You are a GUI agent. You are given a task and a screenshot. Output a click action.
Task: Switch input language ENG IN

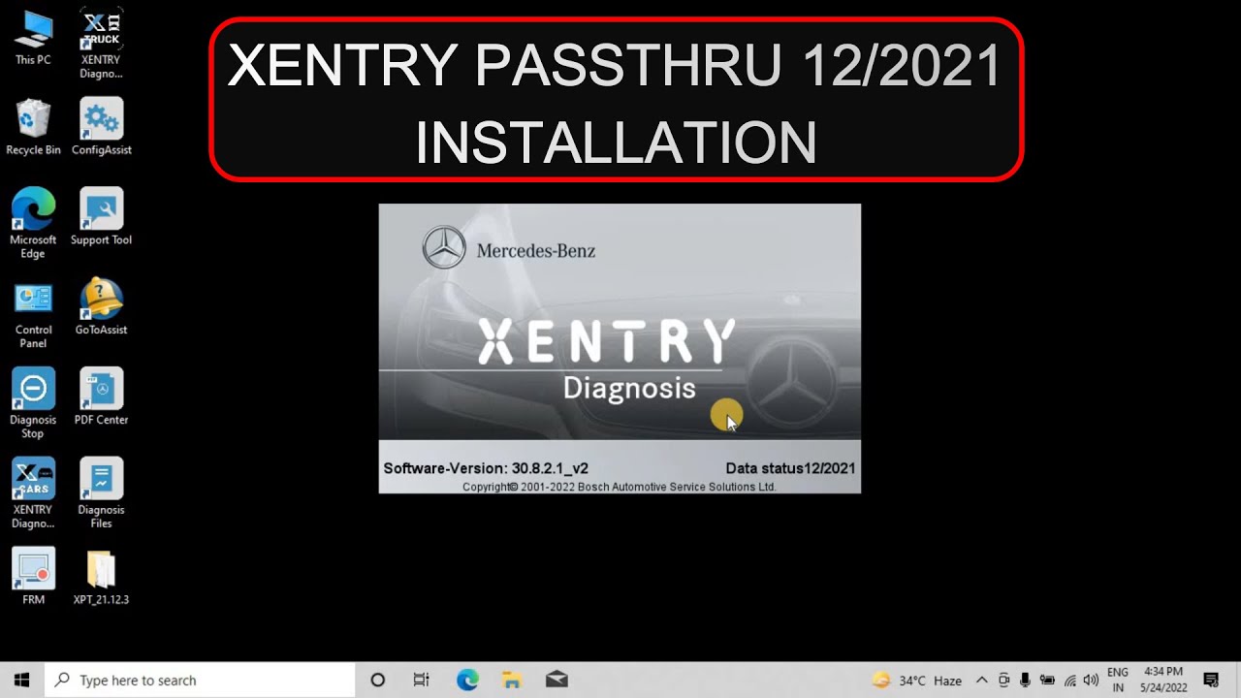(1118, 680)
